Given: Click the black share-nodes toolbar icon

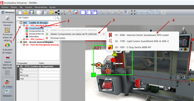Looking at the screenshot, I should tap(57, 12).
